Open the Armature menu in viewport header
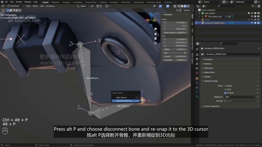Screen dimensions: 262x147 50,6
